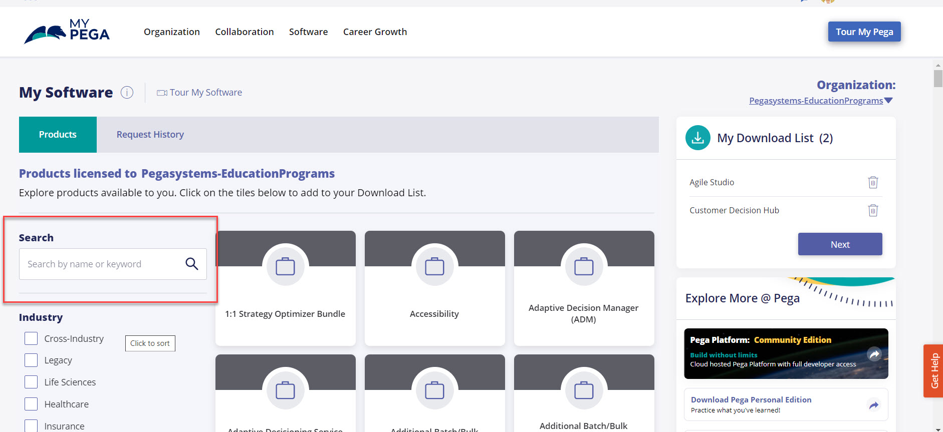
Task: Open the Organization menu
Action: pyautogui.click(x=172, y=32)
